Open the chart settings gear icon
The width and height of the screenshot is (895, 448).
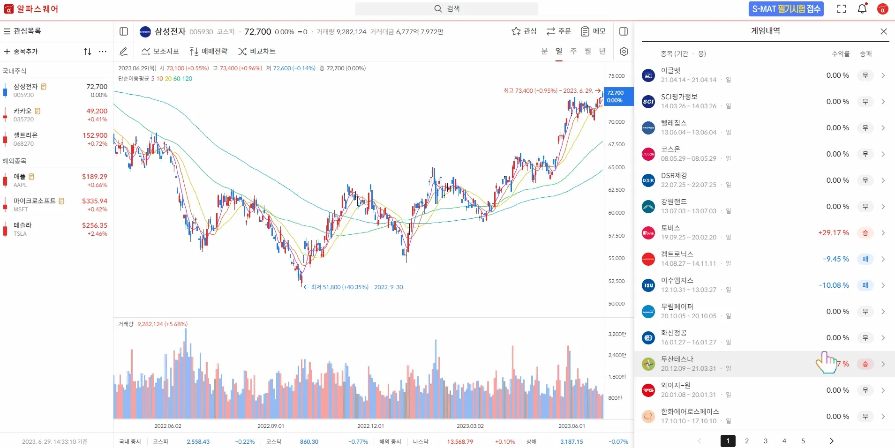coord(624,52)
